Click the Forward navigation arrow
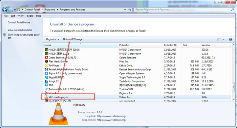This screenshot has height=128, width=237. point(10,10)
